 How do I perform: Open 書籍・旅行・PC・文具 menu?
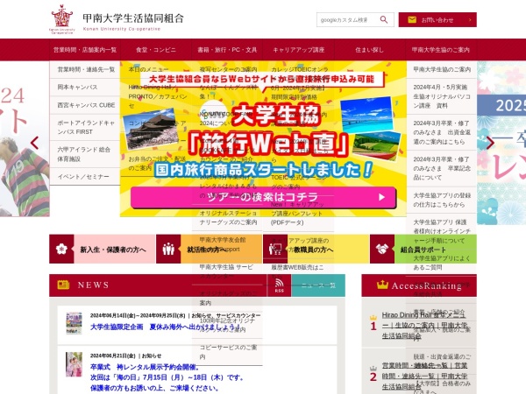click(x=227, y=50)
